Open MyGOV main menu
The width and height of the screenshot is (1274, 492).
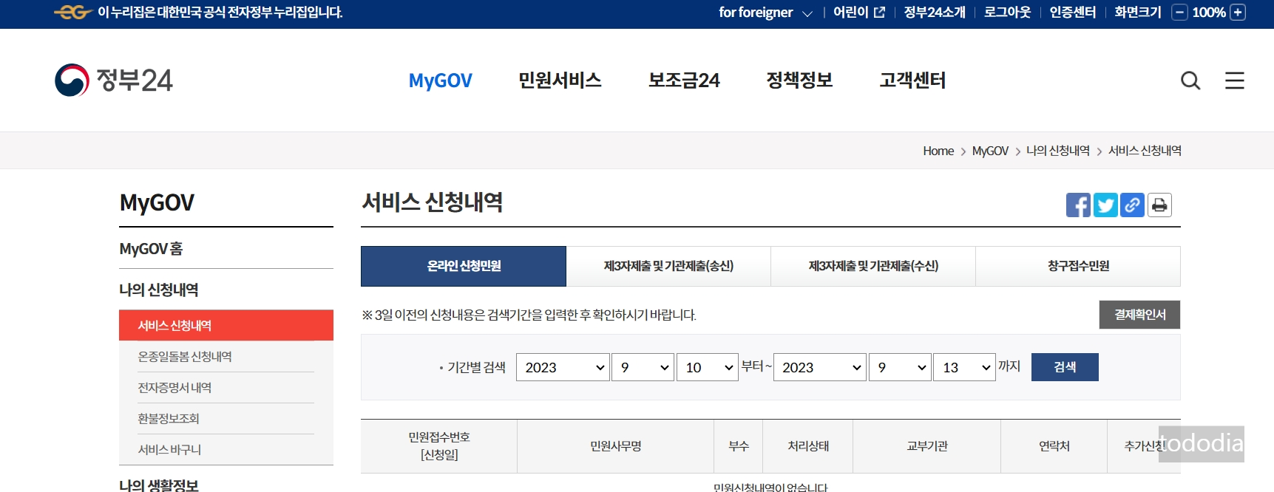440,81
